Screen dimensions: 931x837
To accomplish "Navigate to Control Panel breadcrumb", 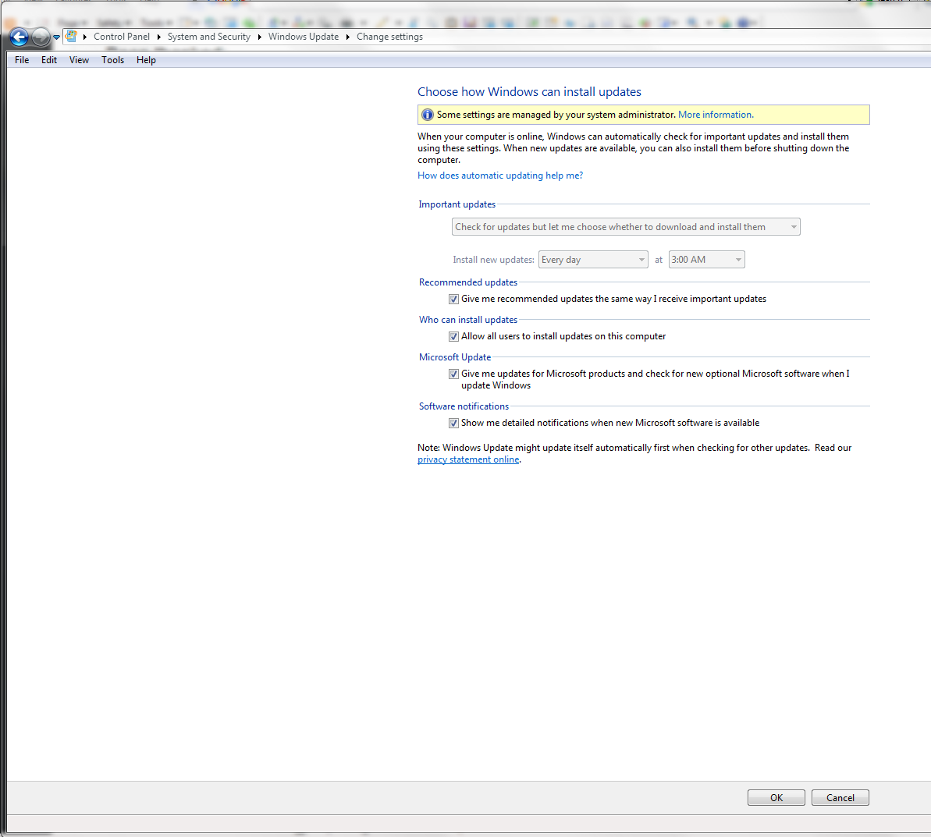I will [x=122, y=37].
